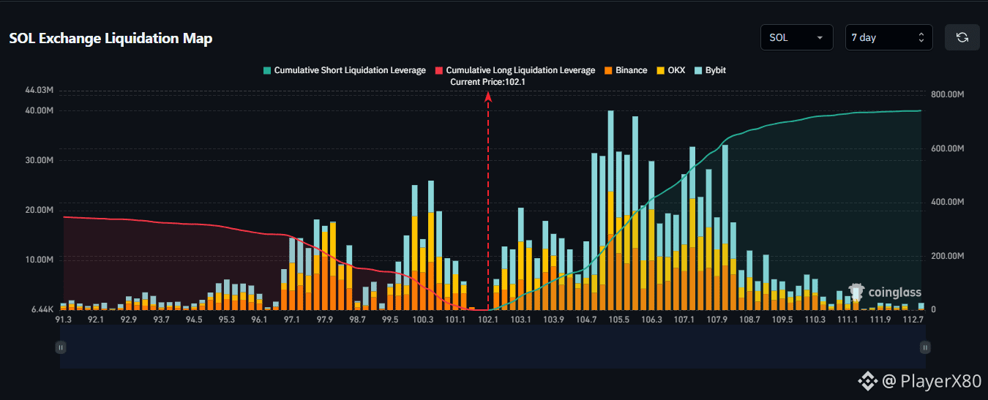Click the tallest bar near 105.5
Viewport: 988px width, 400px height.
tap(610, 211)
